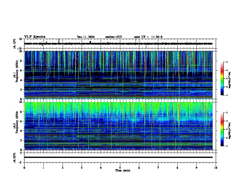Click the log(PSD) label beside ch.1 colorbar

pos(230,80)
